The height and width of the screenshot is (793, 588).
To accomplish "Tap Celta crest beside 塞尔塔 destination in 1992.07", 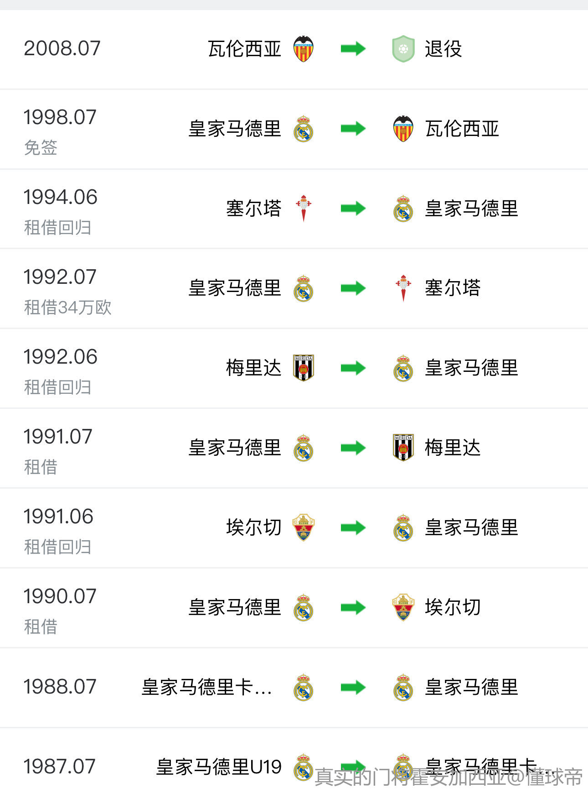I will 403,288.
